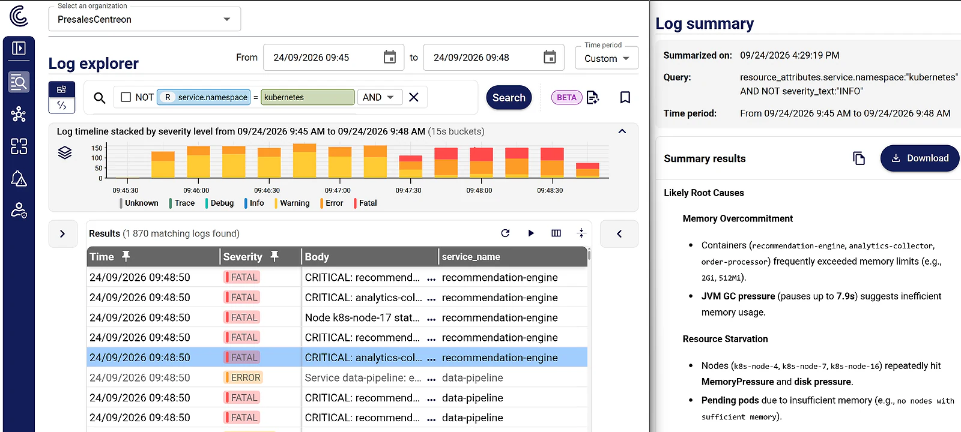Image resolution: width=961 pixels, height=432 pixels.
Task: Open the organization selector dropdown
Action: [x=145, y=19]
